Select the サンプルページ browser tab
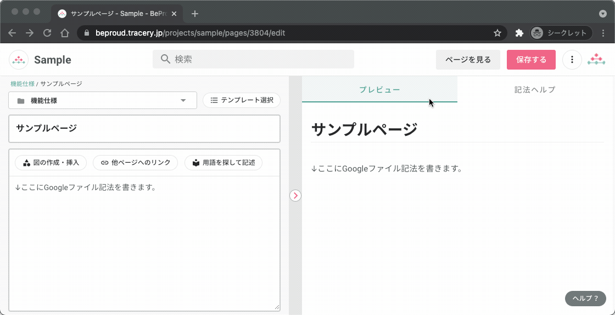Image resolution: width=615 pixels, height=315 pixels. [116, 14]
